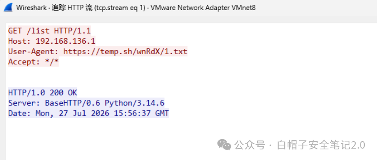Open the https://temp.sh/wnRdX/1.txt URL text

click(125, 51)
